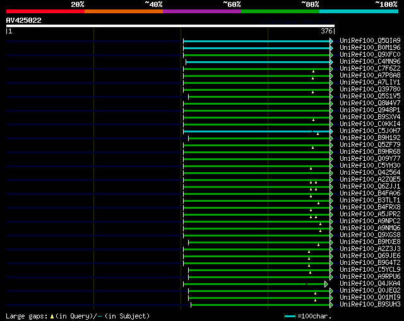The width and height of the screenshot is (404, 321).
Task: Click the red 20% identity color band
Action: point(45,11)
